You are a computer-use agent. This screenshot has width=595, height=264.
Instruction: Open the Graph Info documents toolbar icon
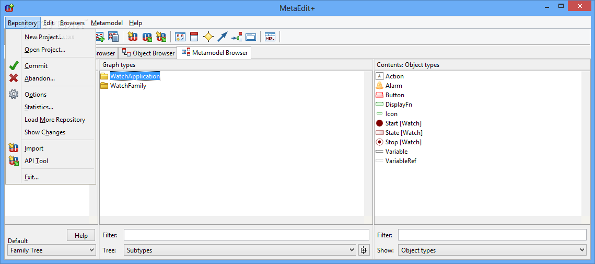(113, 37)
